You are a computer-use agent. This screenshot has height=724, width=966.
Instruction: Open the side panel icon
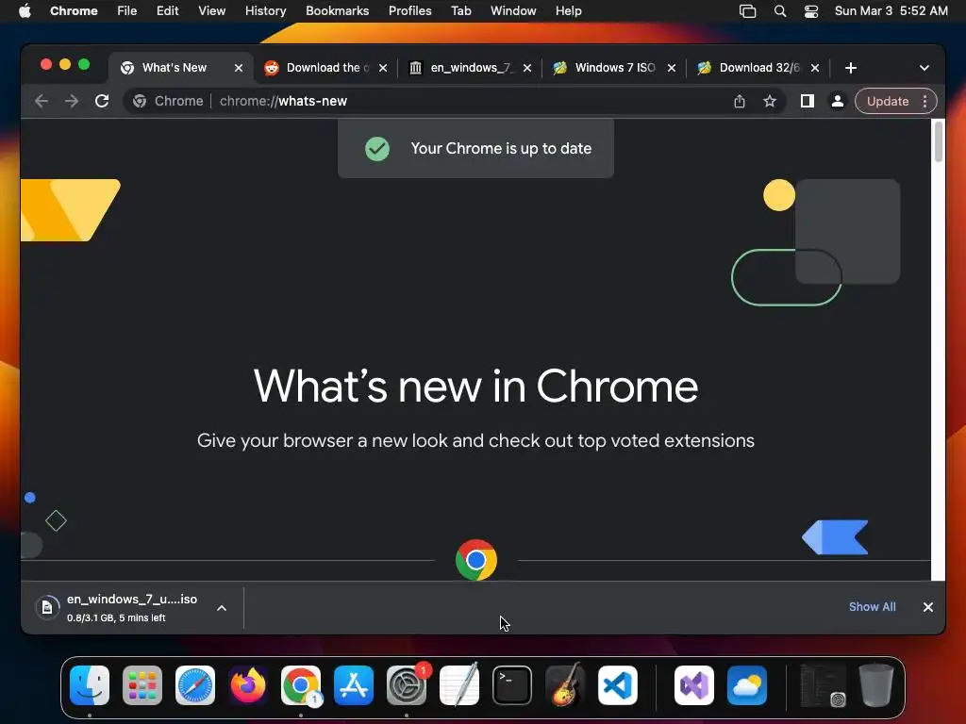tap(808, 101)
